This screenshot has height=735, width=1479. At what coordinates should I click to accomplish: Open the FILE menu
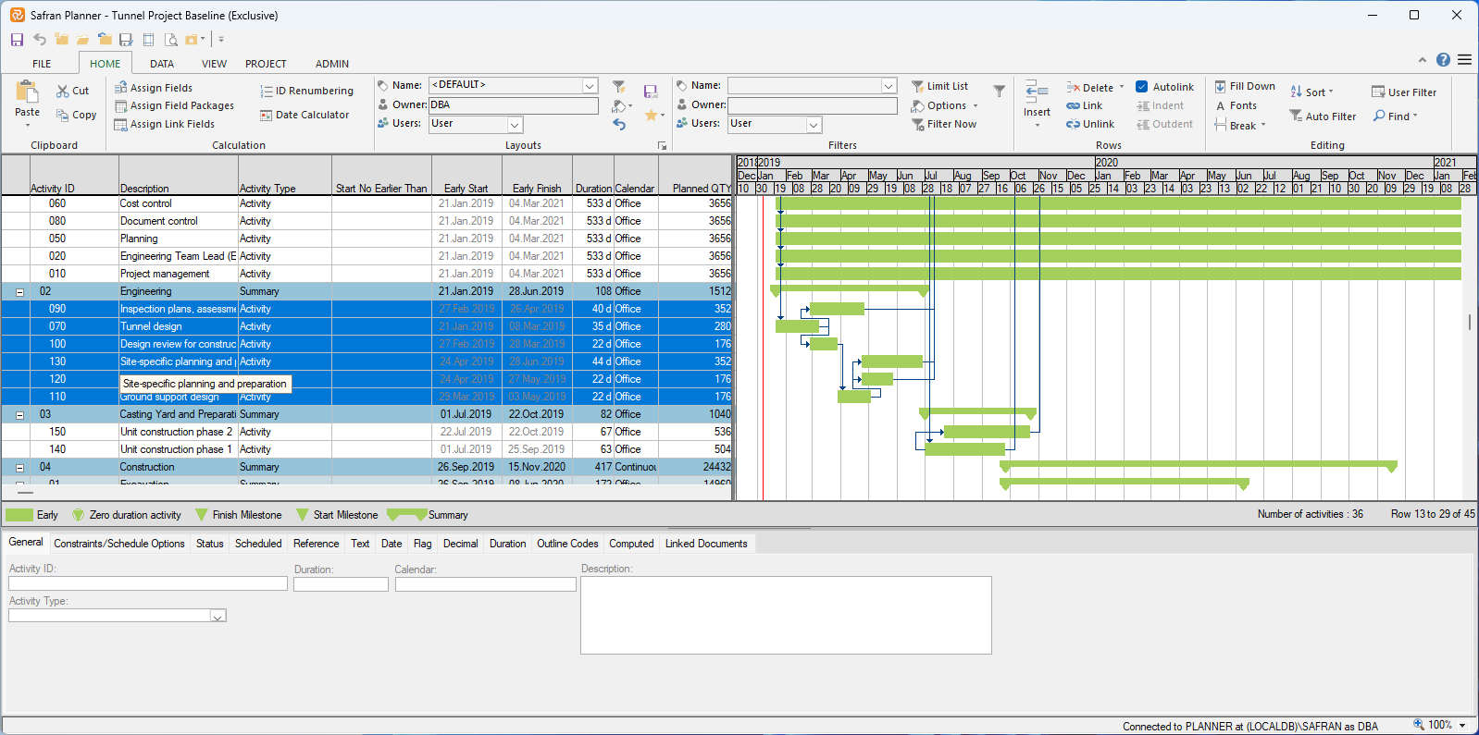point(42,64)
